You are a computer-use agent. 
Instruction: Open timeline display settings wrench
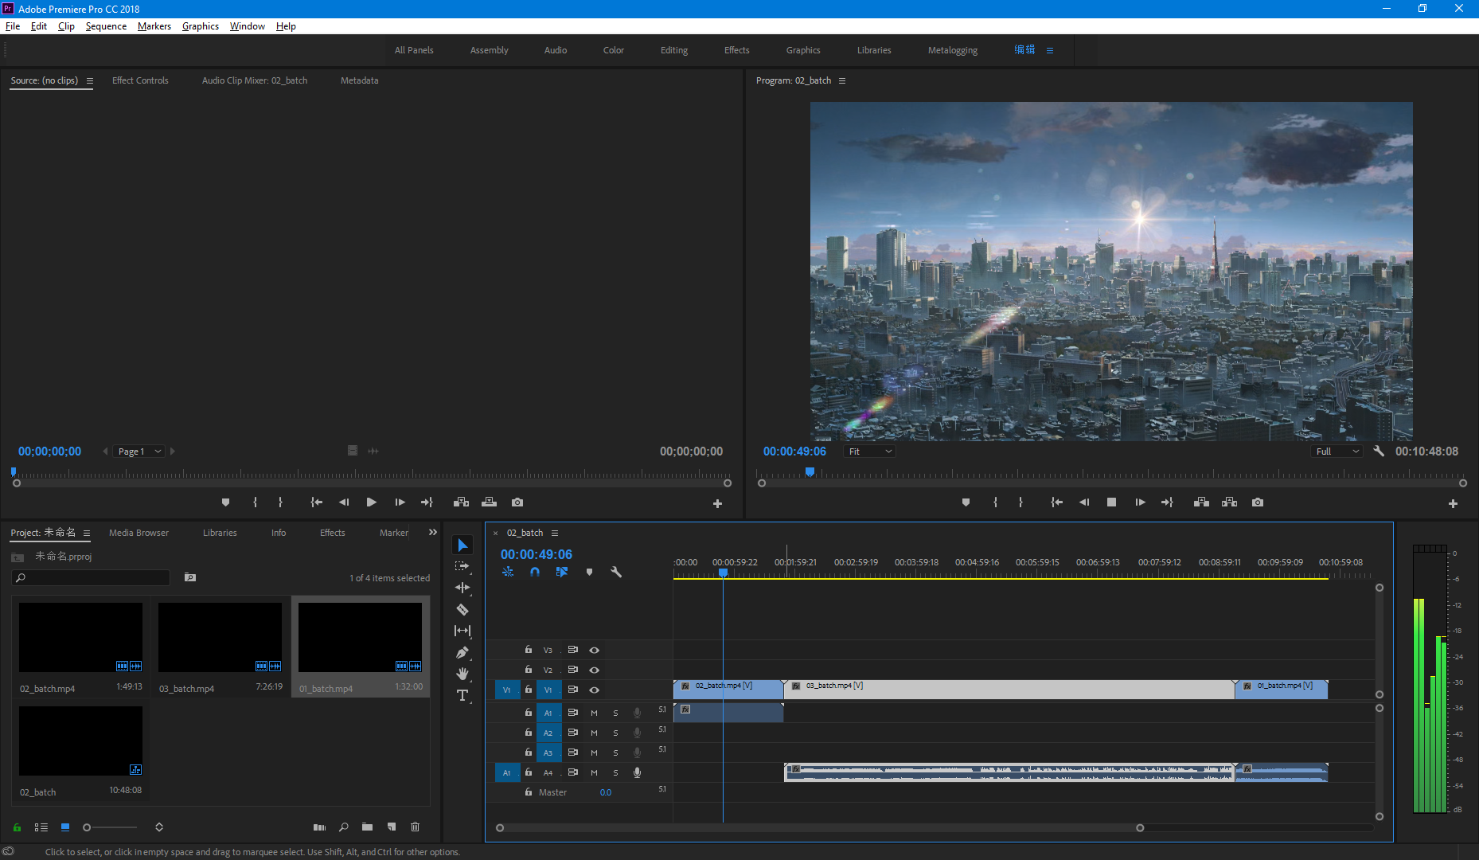pyautogui.click(x=616, y=572)
